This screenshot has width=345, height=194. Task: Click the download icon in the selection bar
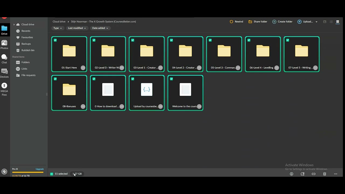coord(291,174)
